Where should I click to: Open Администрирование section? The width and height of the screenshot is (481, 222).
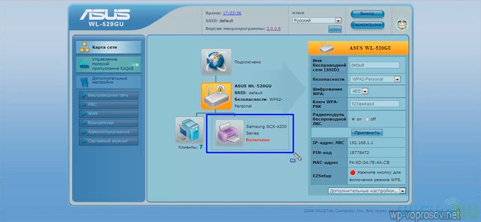(x=108, y=132)
